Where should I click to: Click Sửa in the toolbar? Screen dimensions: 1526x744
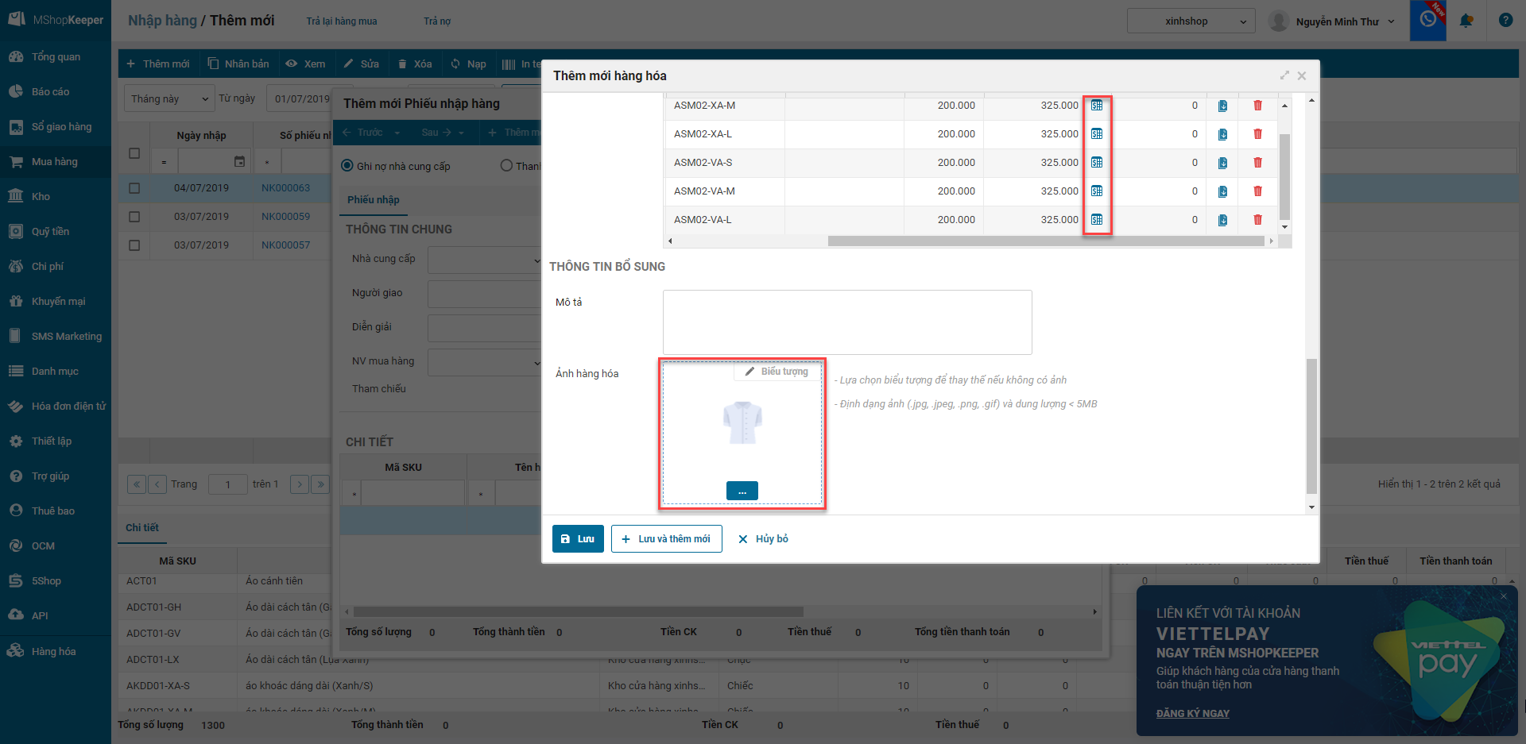(x=362, y=64)
